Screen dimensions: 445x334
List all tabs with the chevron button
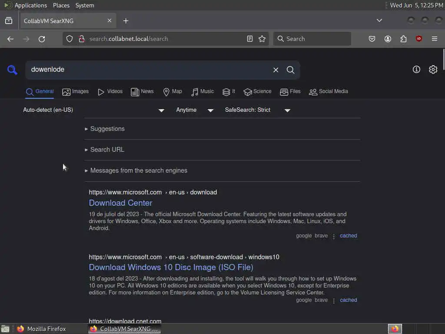tap(379, 20)
